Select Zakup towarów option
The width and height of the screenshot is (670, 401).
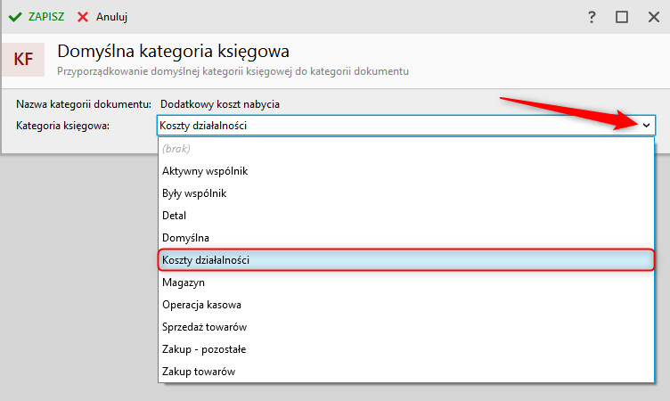pos(406,372)
